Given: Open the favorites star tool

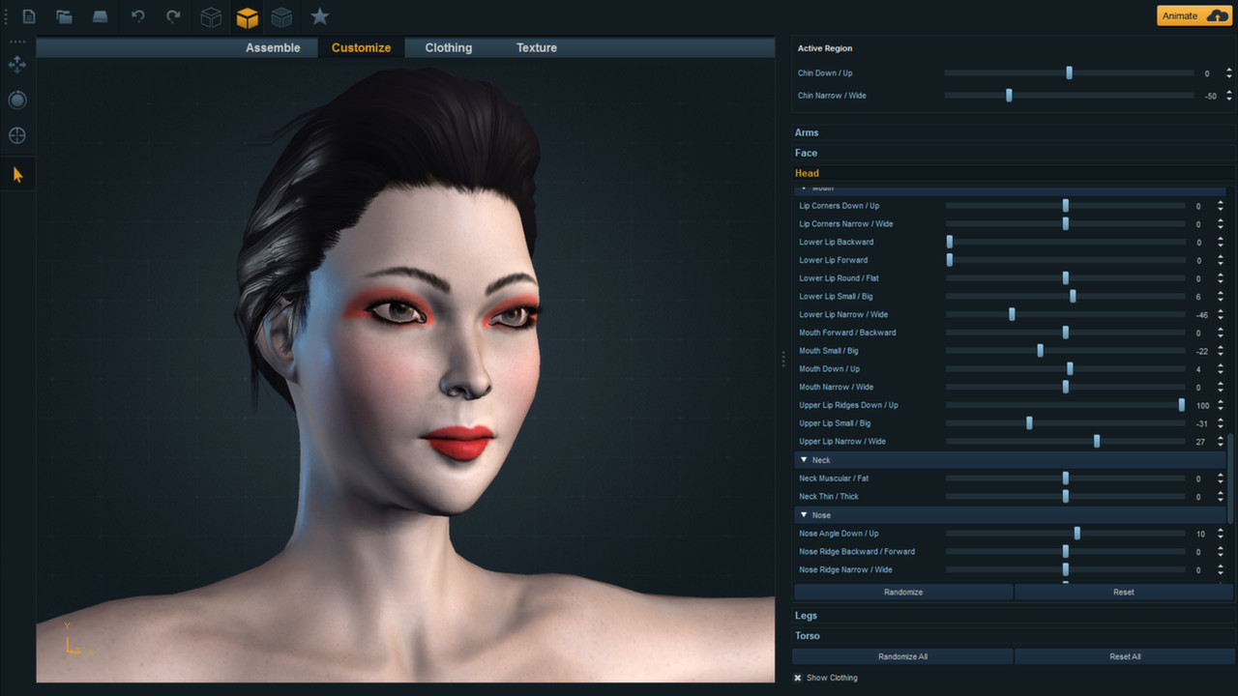Looking at the screenshot, I should 319,16.
